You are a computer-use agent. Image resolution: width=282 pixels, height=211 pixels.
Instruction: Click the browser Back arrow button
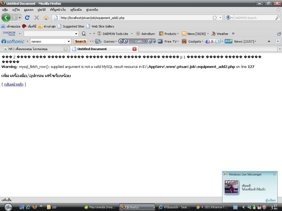coord(6,18)
